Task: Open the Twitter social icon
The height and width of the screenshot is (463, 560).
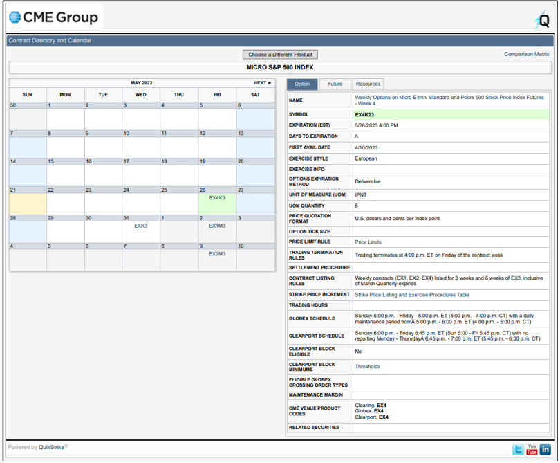Action: (518, 449)
